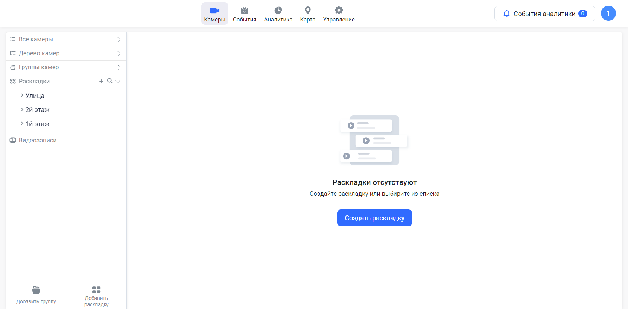Open the Cameras tab with video icon
628x309 pixels.
(x=214, y=14)
